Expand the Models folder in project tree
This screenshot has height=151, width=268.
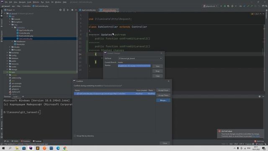tap(10, 47)
